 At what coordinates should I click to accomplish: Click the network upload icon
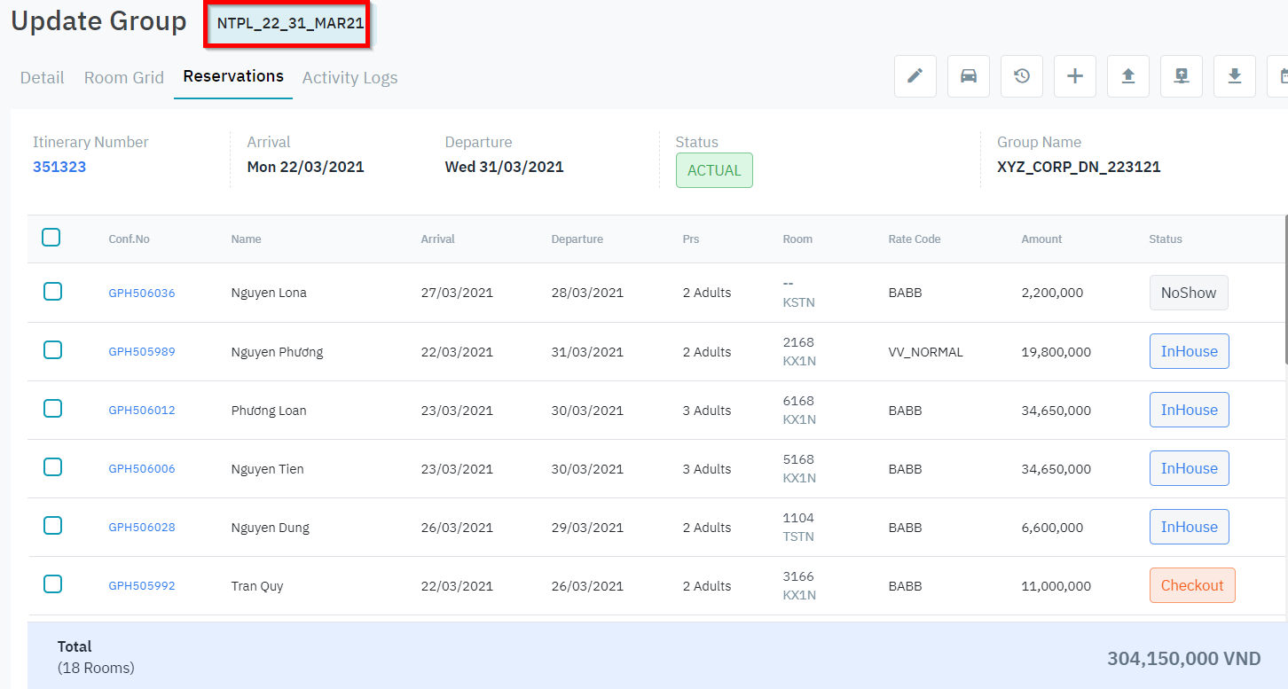point(1181,76)
